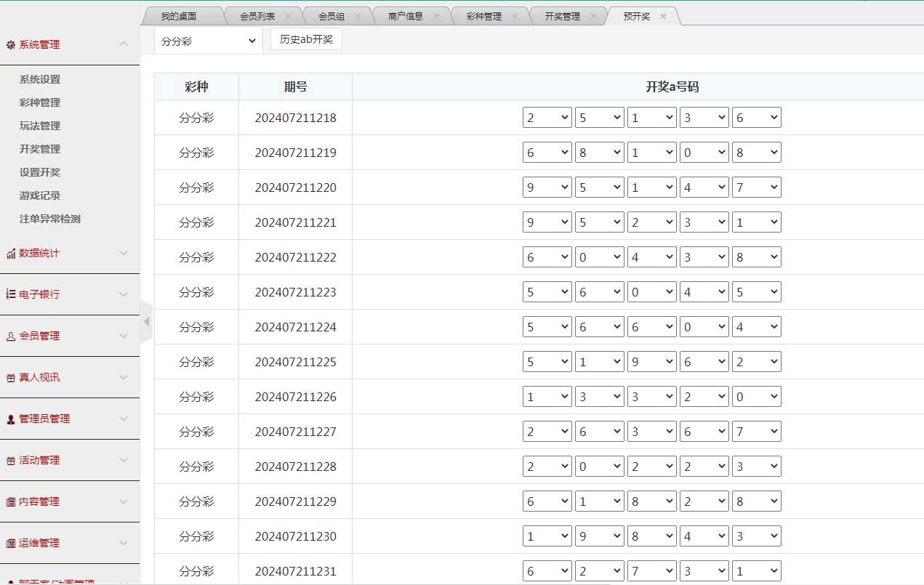Switch to the 我的桌面 tab
This screenshot has height=585, width=924.
click(x=179, y=16)
